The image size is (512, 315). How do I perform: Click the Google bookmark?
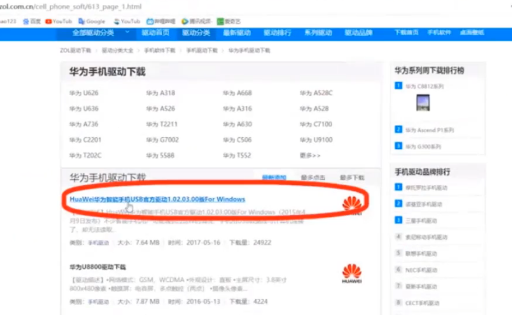click(x=92, y=21)
